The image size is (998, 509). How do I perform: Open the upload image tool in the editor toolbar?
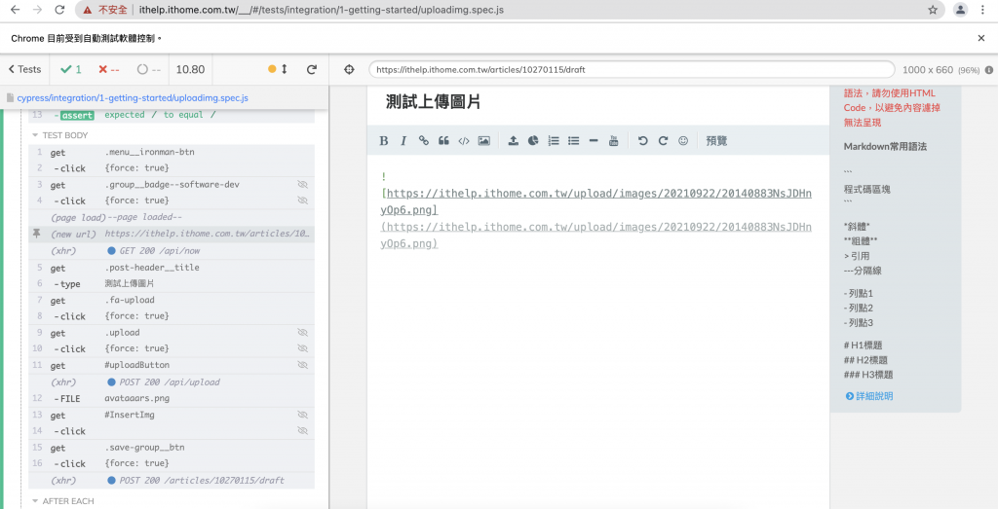click(x=513, y=141)
